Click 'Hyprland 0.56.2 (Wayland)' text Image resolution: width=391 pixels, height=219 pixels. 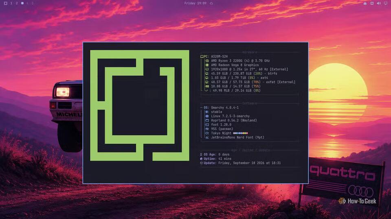(x=234, y=120)
